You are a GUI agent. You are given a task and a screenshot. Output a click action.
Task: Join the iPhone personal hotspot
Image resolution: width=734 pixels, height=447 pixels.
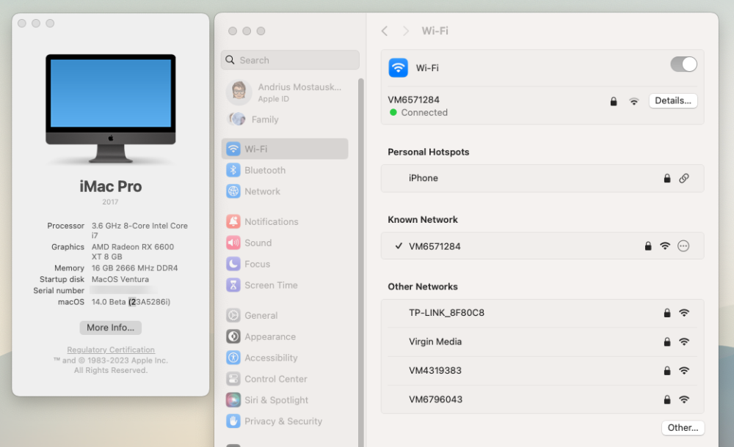coord(542,178)
